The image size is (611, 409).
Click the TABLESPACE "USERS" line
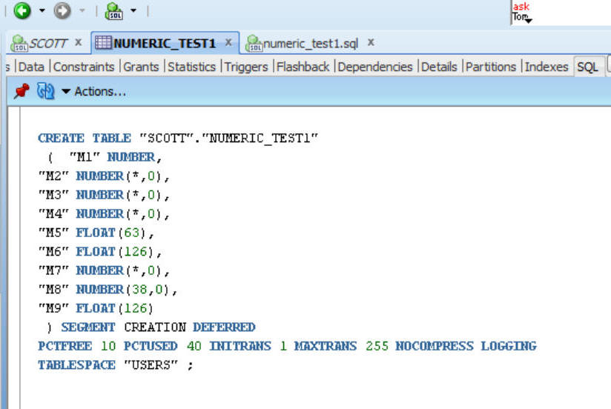[x=116, y=365]
